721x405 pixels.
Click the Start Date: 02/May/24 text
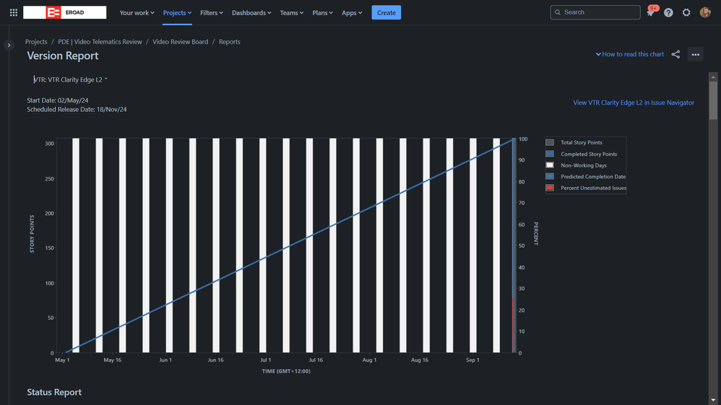(x=58, y=100)
